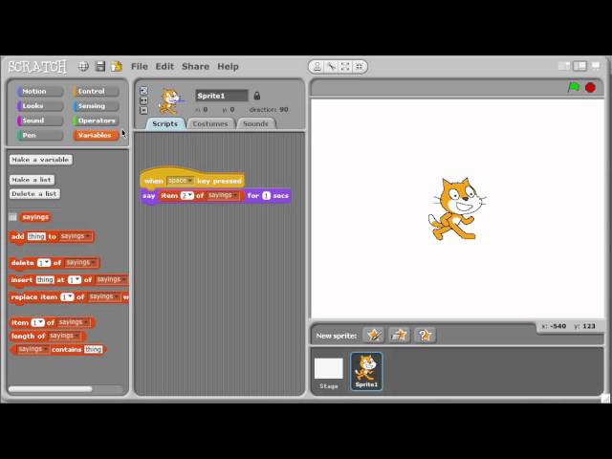Select the Sprite1 thumbnail in sprite list
The width and height of the screenshot is (612, 459).
point(366,371)
